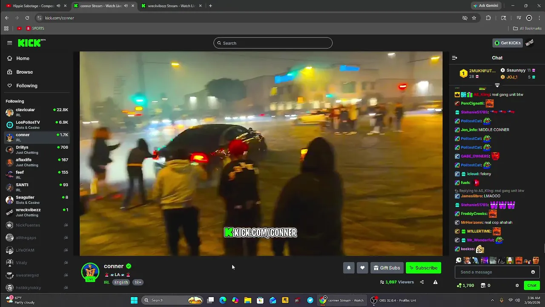Screen dimensions: 545x307
Task: Open SANTI channel in sidebar
Action: [x=37, y=187]
